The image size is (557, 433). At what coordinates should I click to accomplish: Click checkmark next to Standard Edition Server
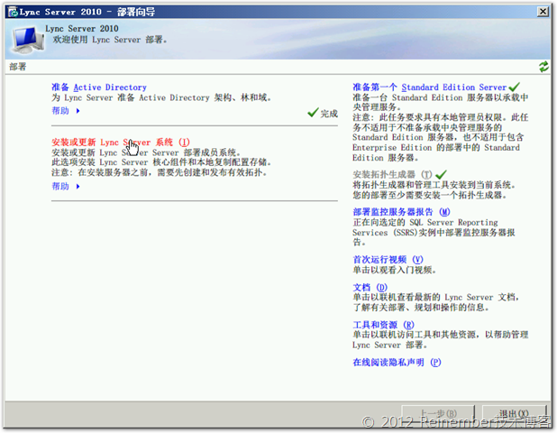pyautogui.click(x=514, y=87)
